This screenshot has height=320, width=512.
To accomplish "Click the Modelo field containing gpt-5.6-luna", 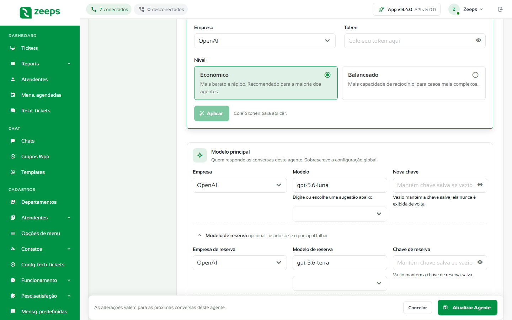I will coord(340,185).
